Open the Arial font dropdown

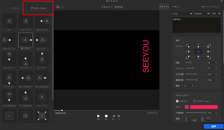point(183,13)
